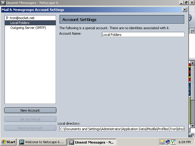
Task: Click the network computers tray icon
Action: pyautogui.click(x=168, y=142)
